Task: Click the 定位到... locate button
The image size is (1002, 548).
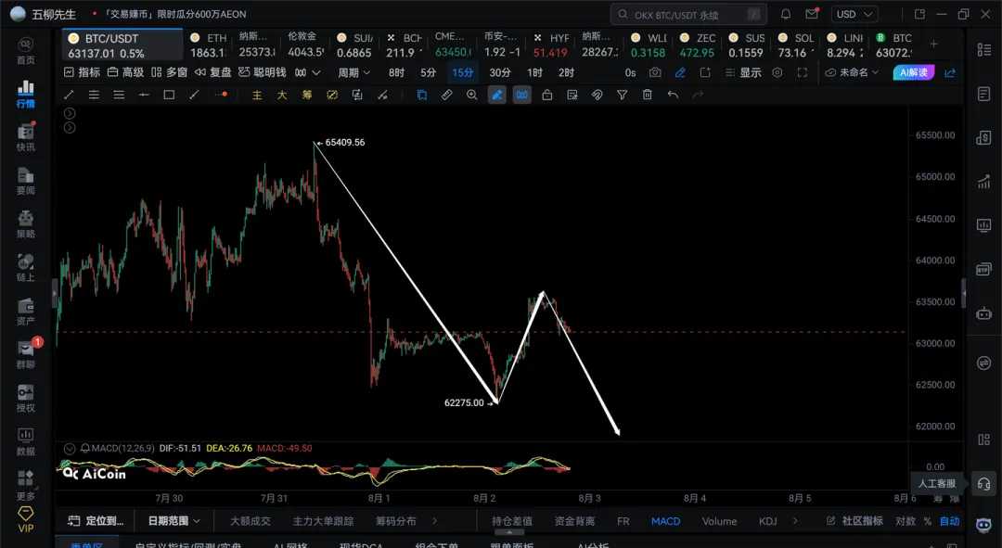Action: click(96, 521)
